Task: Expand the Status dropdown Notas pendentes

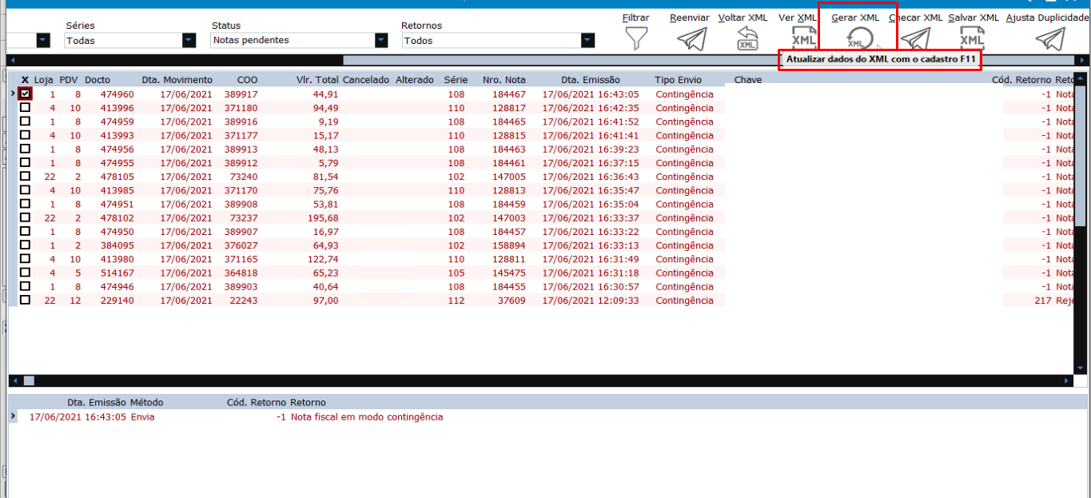Action: click(x=381, y=40)
